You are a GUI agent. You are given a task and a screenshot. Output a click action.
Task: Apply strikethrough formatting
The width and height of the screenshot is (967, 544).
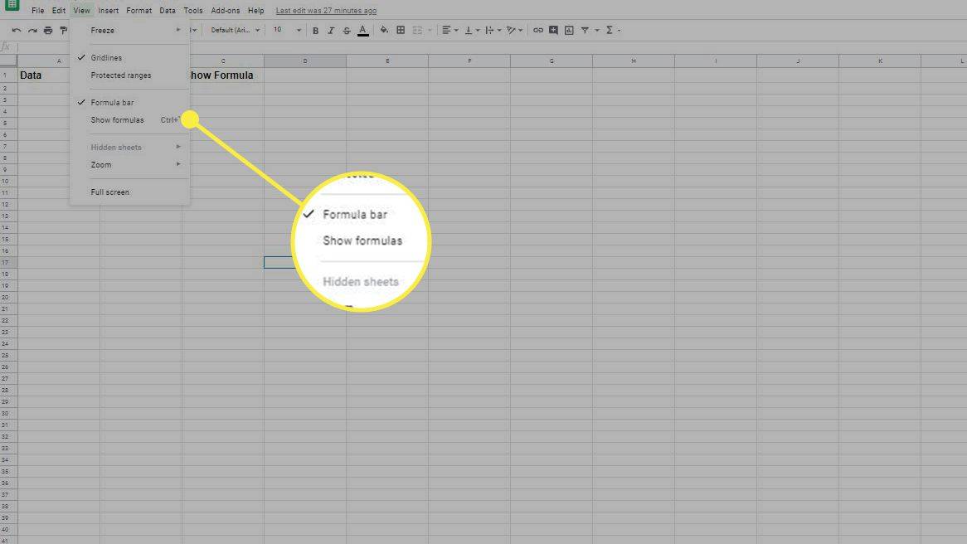(347, 30)
